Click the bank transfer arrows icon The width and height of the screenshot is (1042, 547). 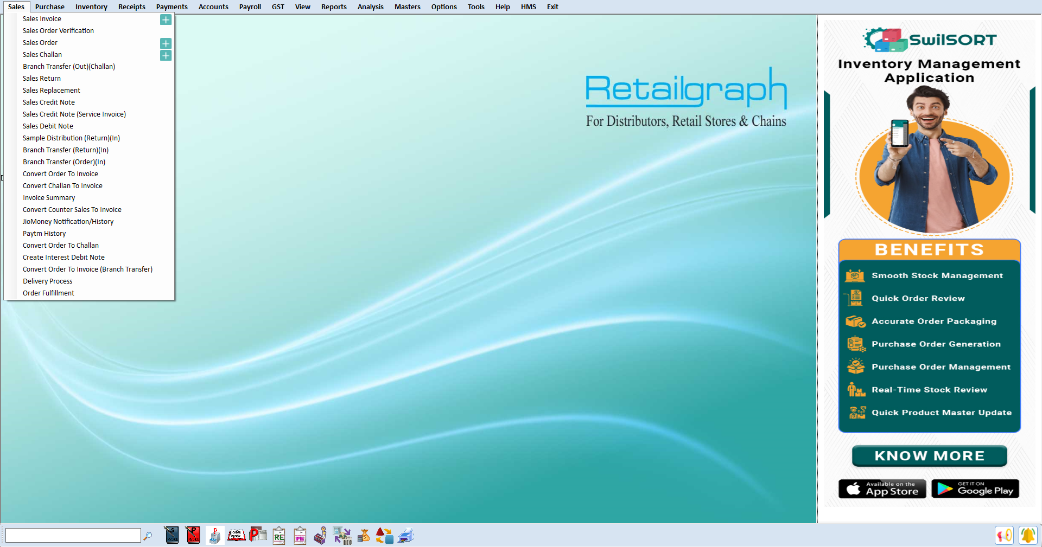(x=342, y=536)
